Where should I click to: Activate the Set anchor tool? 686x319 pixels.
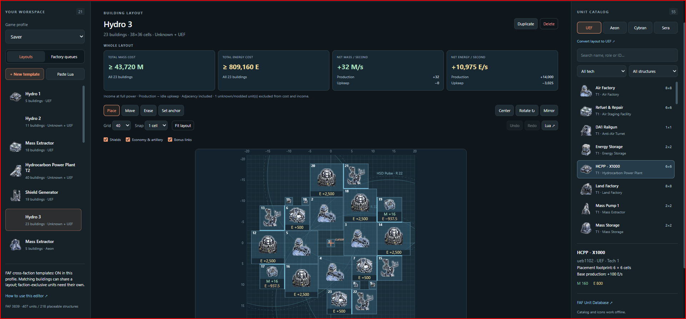tap(171, 111)
